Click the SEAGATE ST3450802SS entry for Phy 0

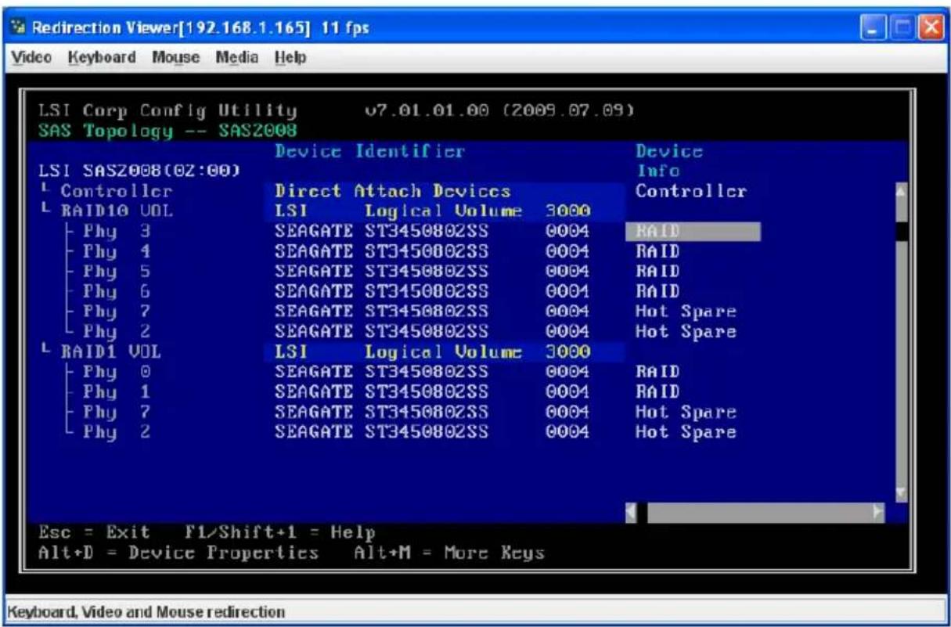[382, 371]
